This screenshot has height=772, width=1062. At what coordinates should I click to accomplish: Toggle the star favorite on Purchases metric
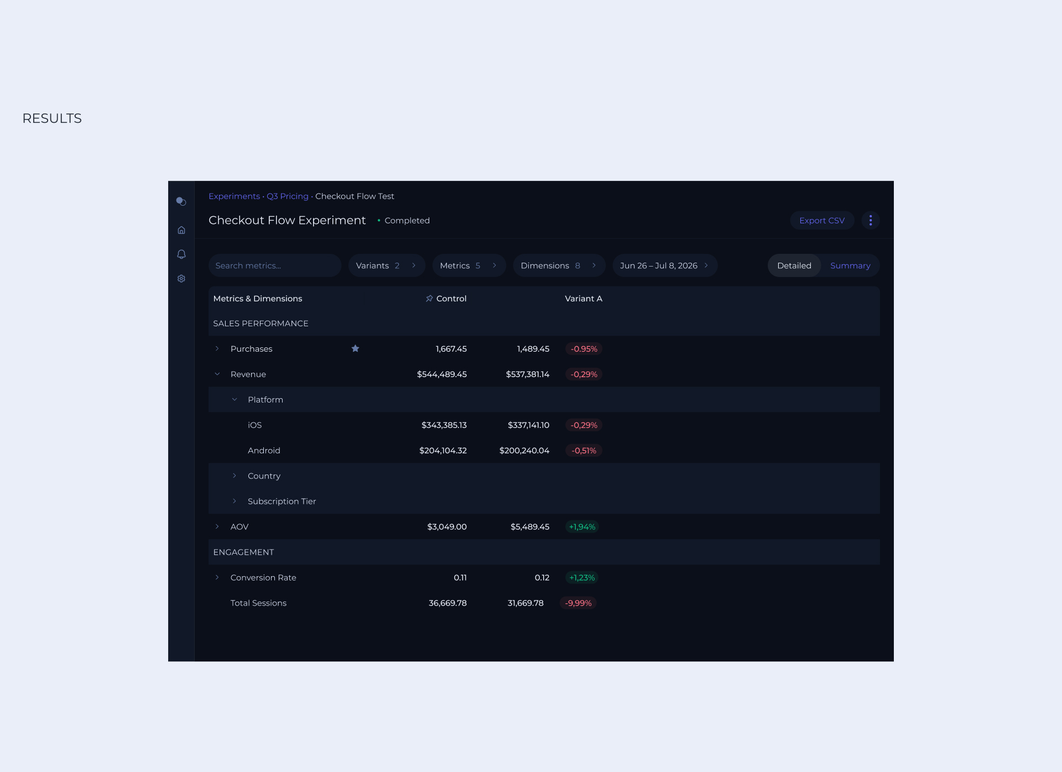356,348
